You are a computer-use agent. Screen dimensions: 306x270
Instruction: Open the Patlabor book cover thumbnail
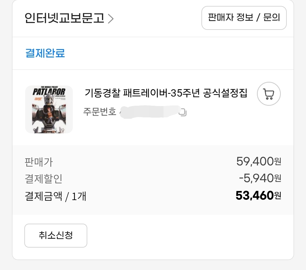click(x=49, y=109)
